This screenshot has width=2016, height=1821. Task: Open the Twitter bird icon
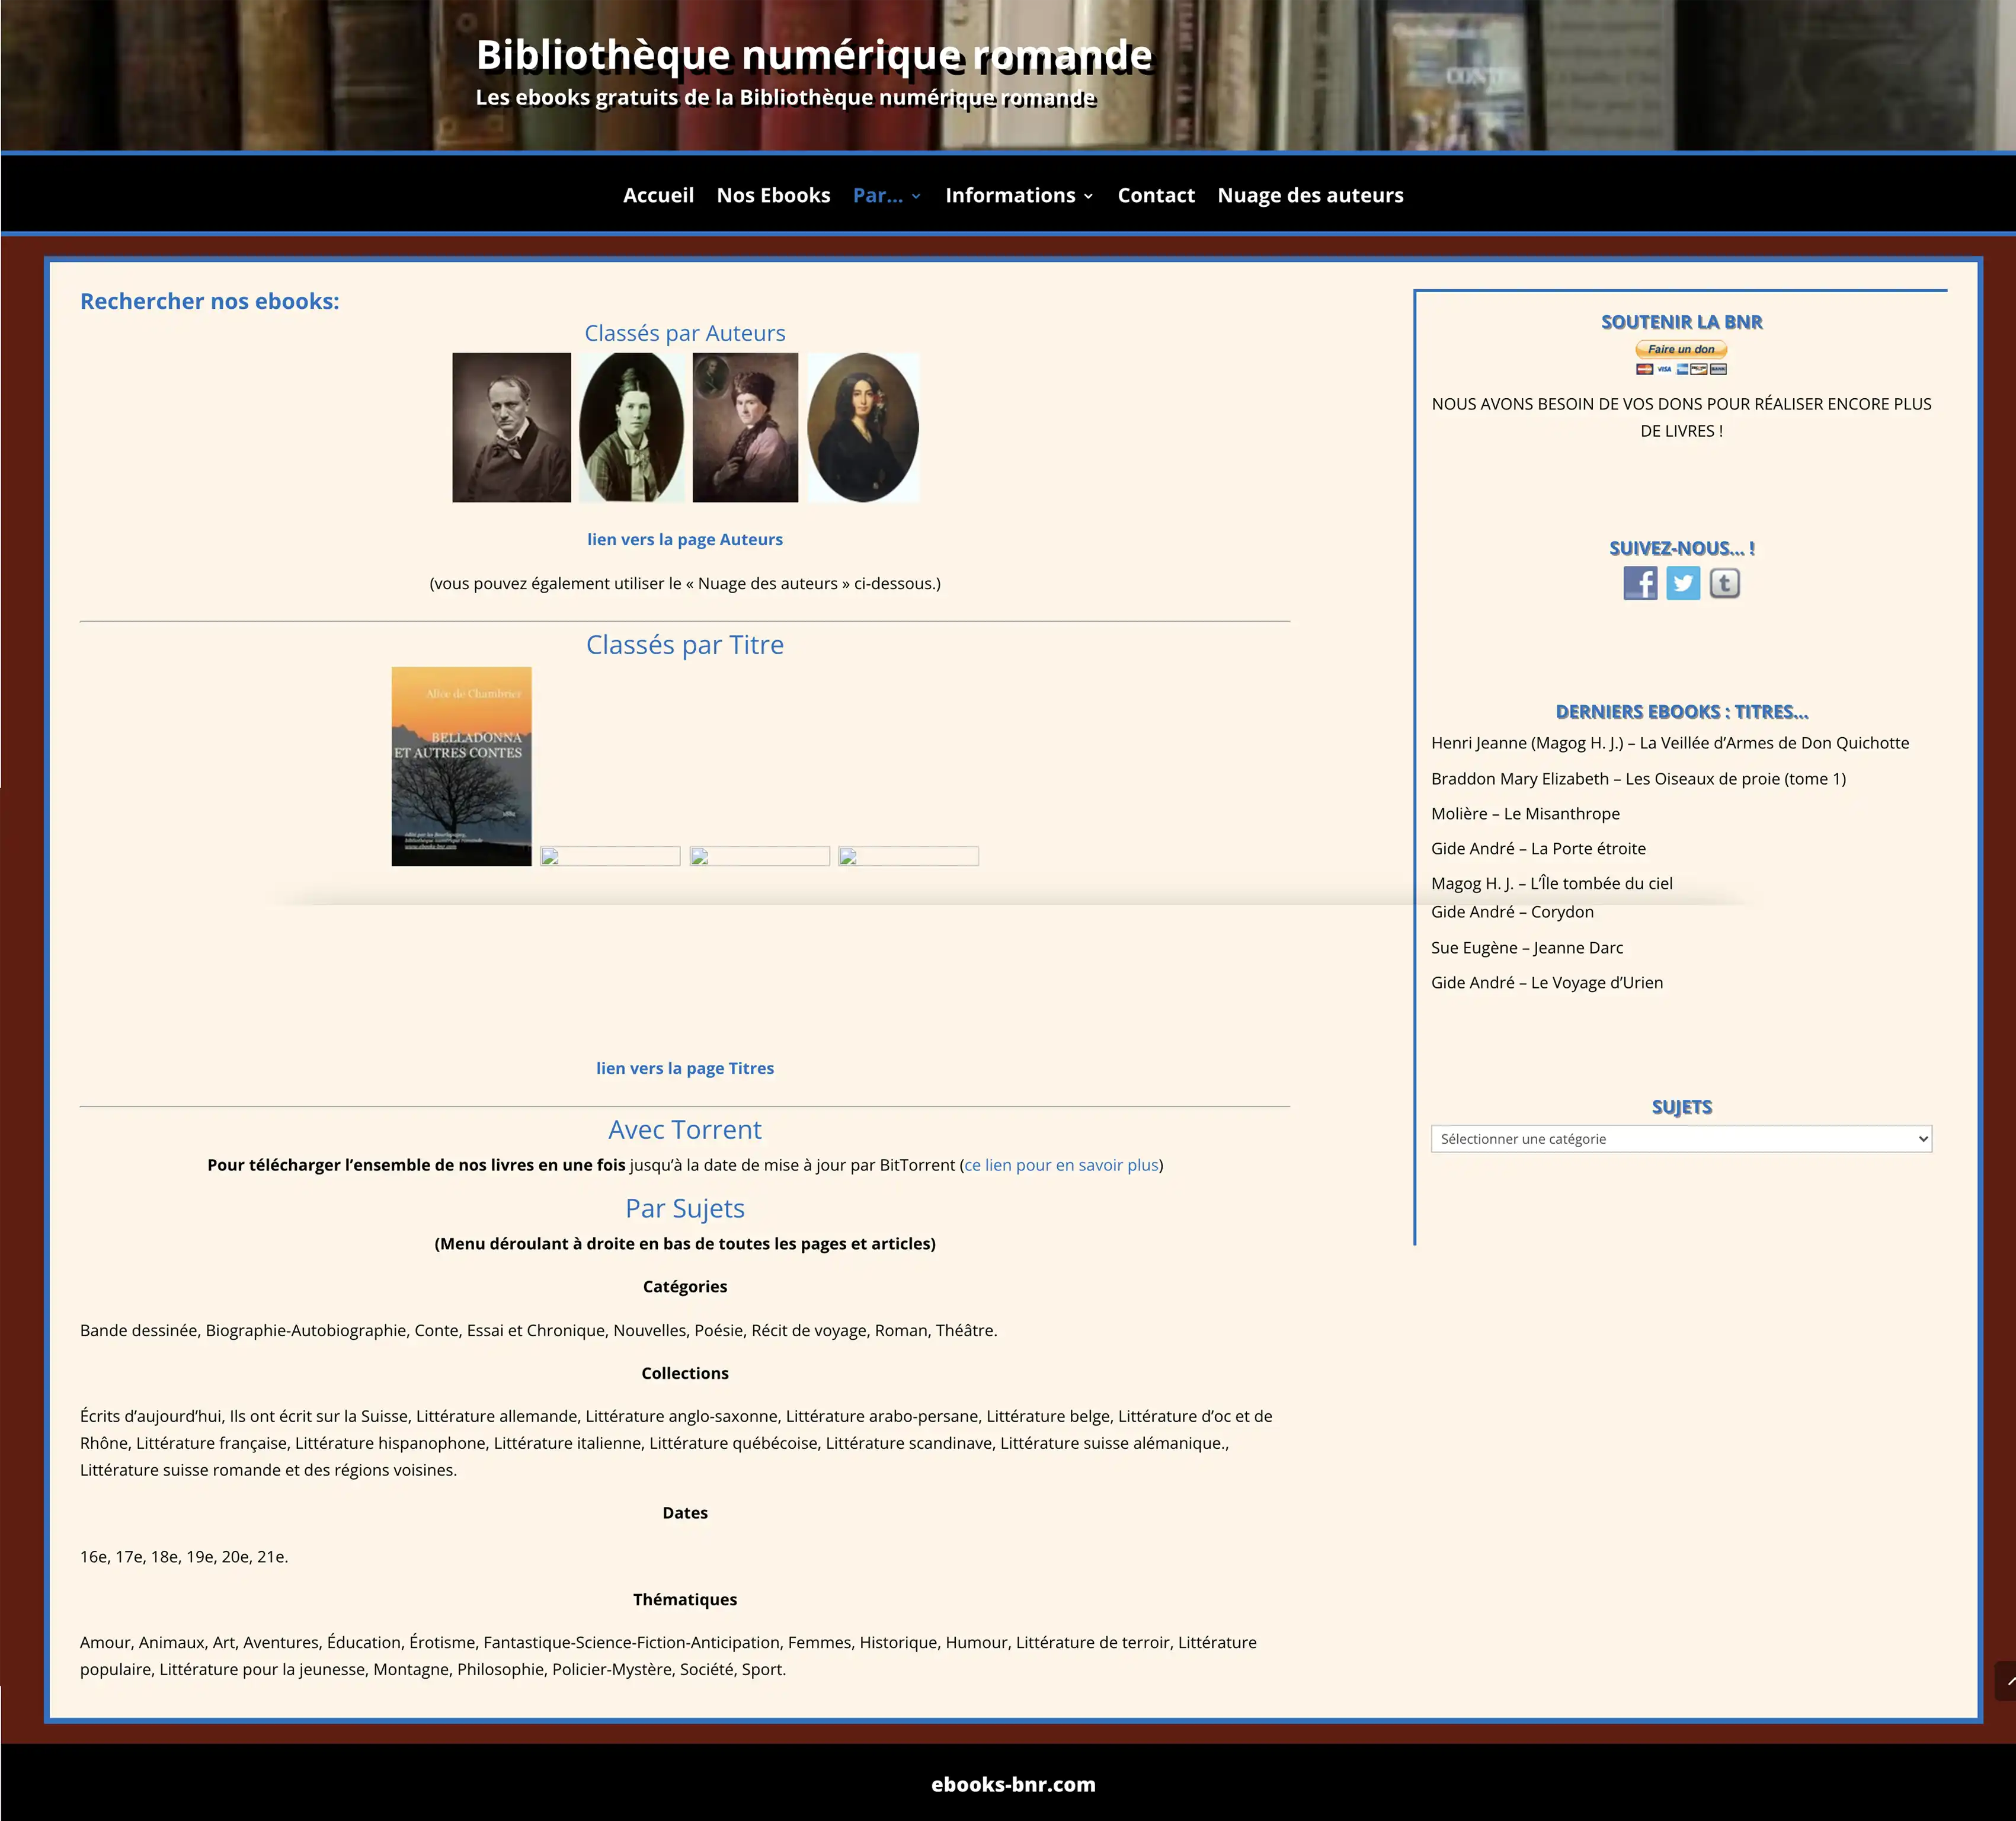click(x=1683, y=583)
